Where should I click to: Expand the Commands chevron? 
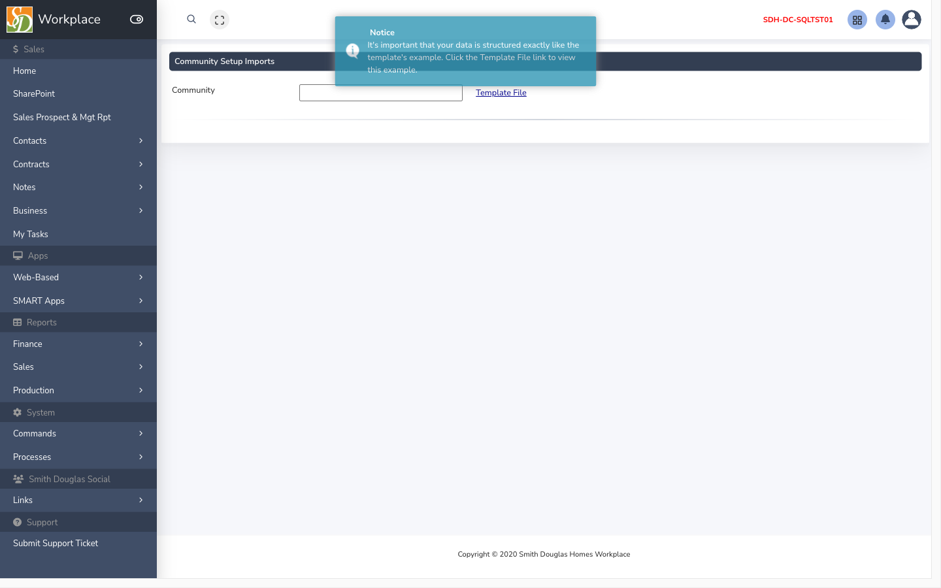point(141,434)
